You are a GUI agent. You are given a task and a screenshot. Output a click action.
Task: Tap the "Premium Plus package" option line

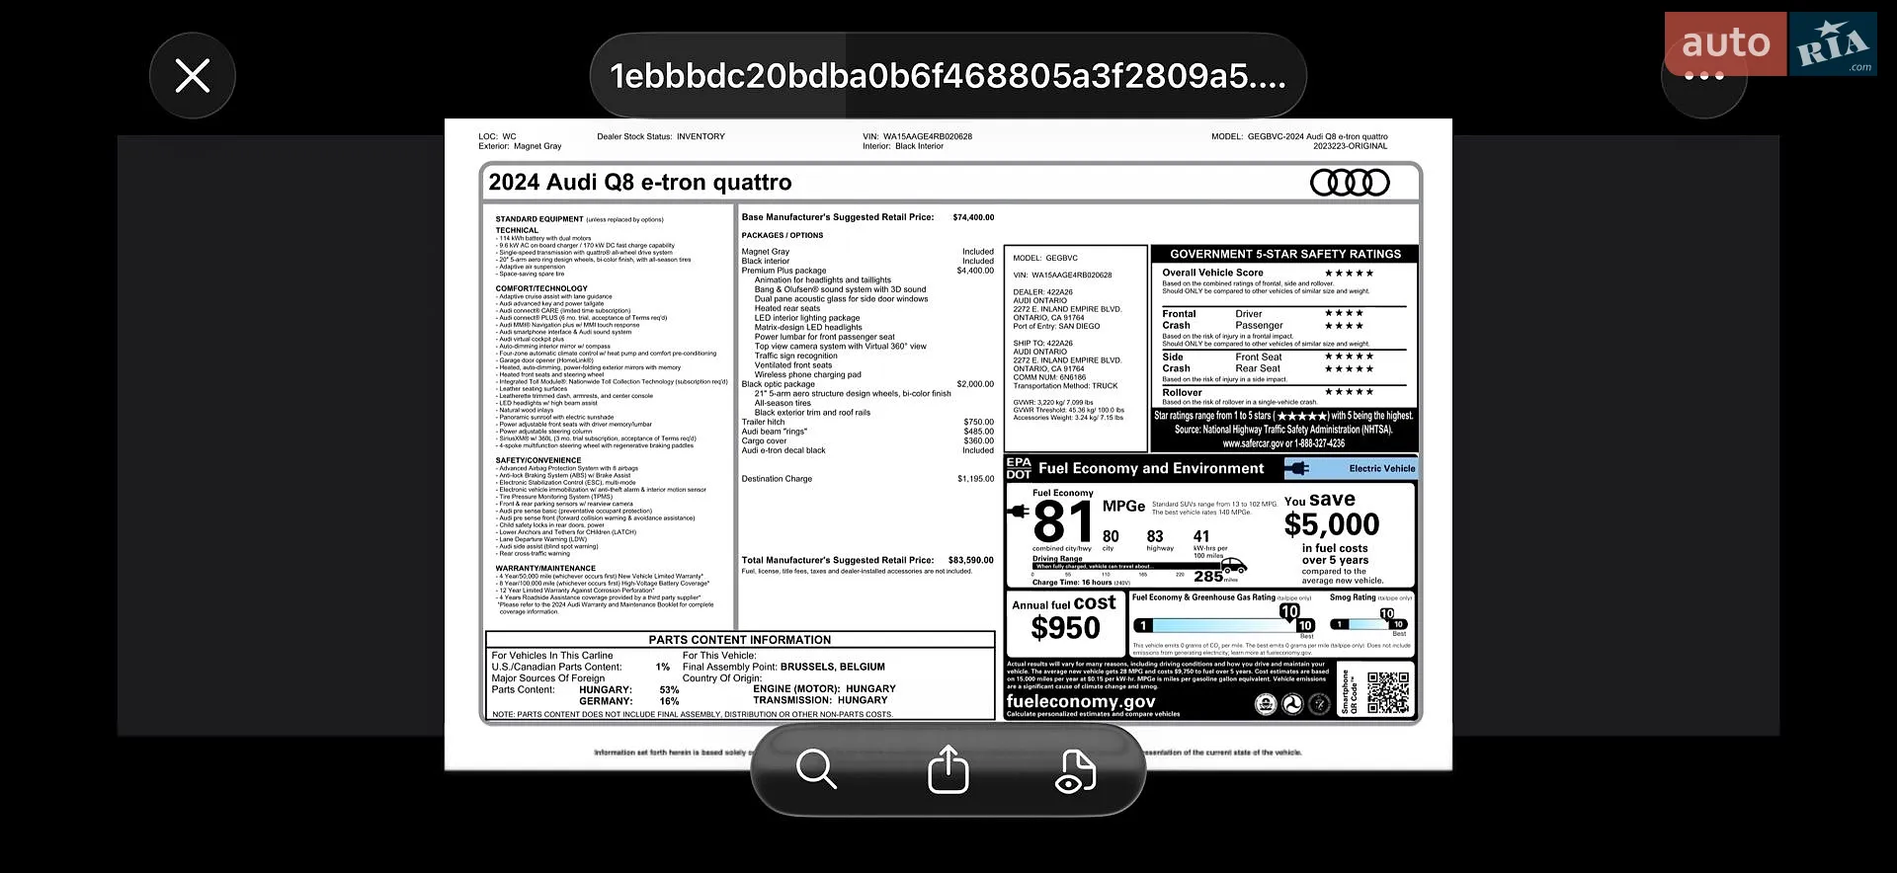(784, 271)
